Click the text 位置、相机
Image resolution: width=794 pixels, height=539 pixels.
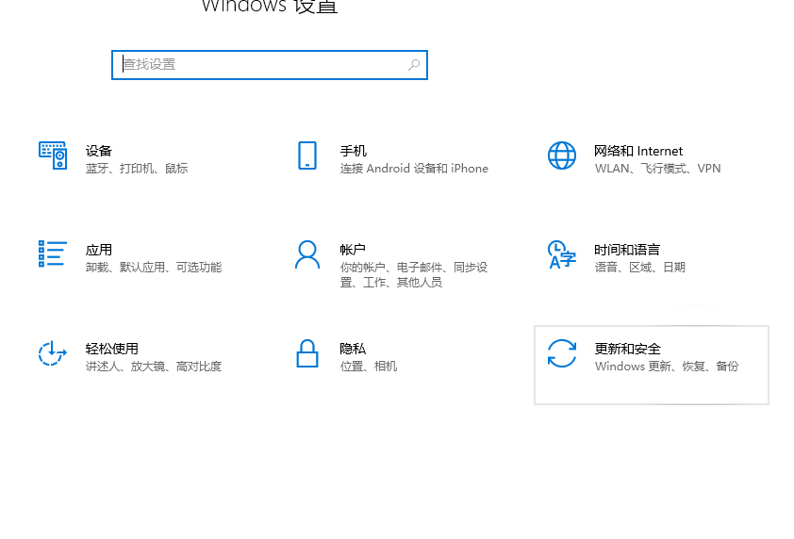coord(369,367)
